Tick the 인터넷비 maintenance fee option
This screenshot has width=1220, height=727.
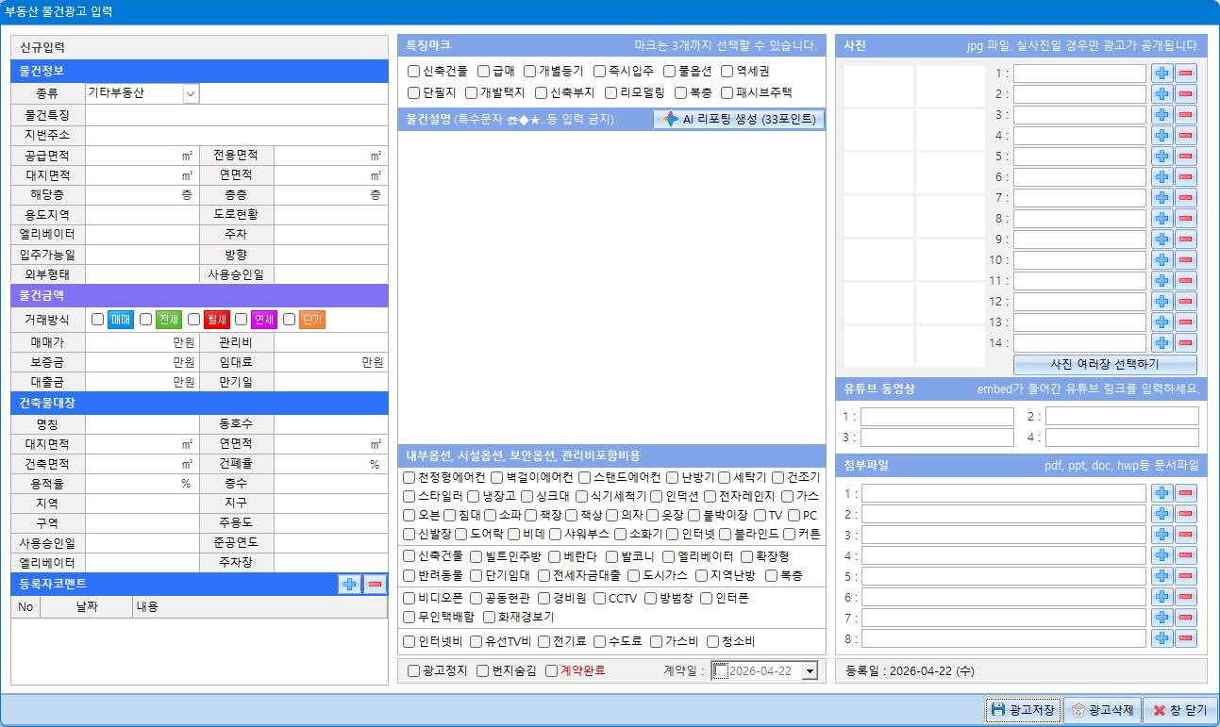pos(409,641)
